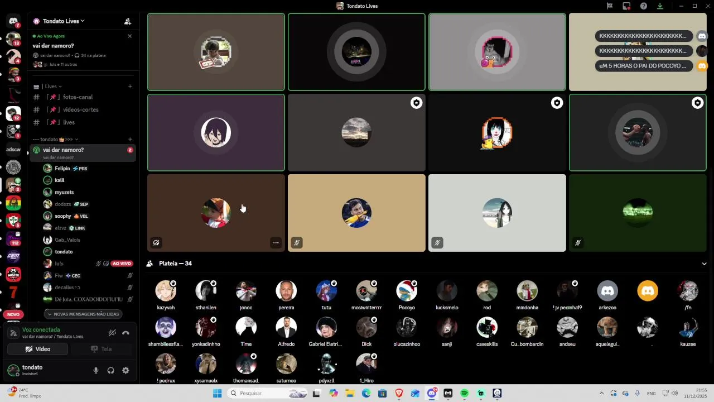This screenshot has height=402, width=714.
Task: Mute microphone in user panel
Action: point(96,370)
